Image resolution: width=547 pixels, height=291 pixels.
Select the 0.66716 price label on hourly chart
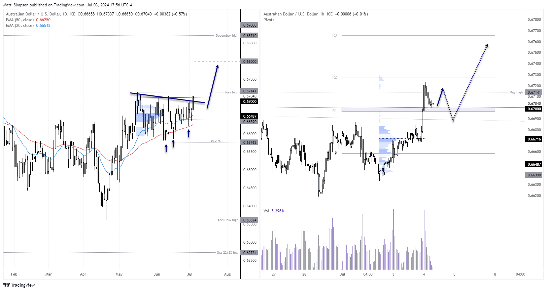point(534,139)
